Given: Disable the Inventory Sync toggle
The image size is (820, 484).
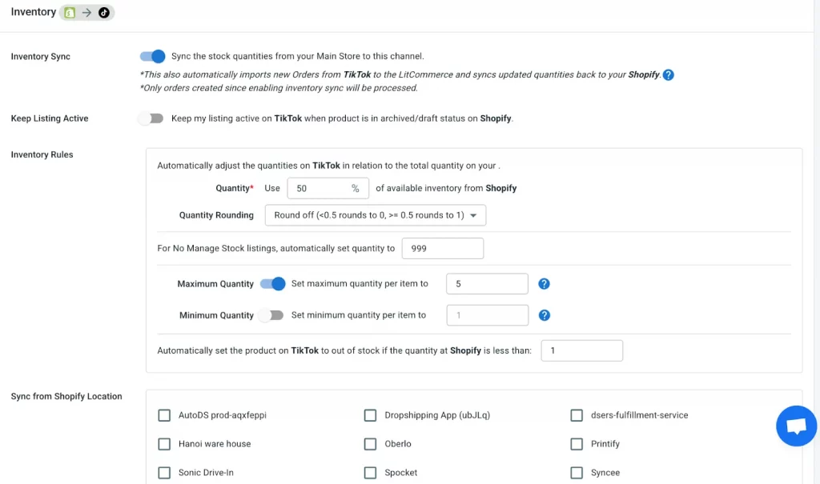Looking at the screenshot, I should (152, 56).
